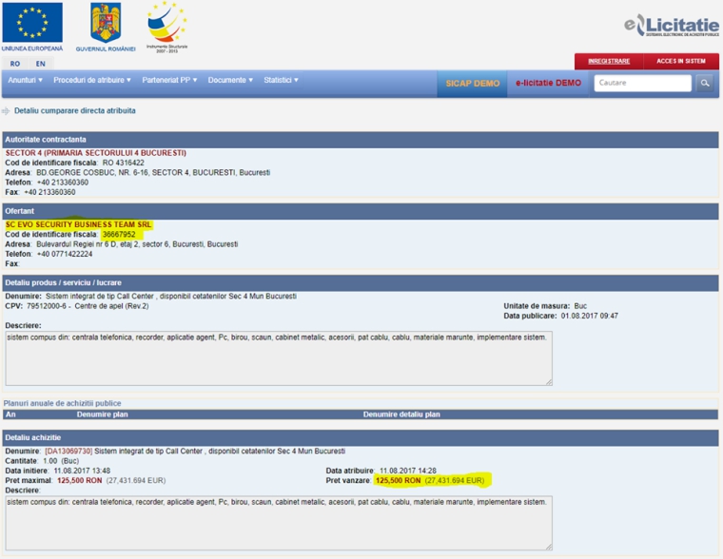Viewport: 723px width, 559px height.
Task: Click the Instrumente Structurale logo
Action: (x=166, y=27)
